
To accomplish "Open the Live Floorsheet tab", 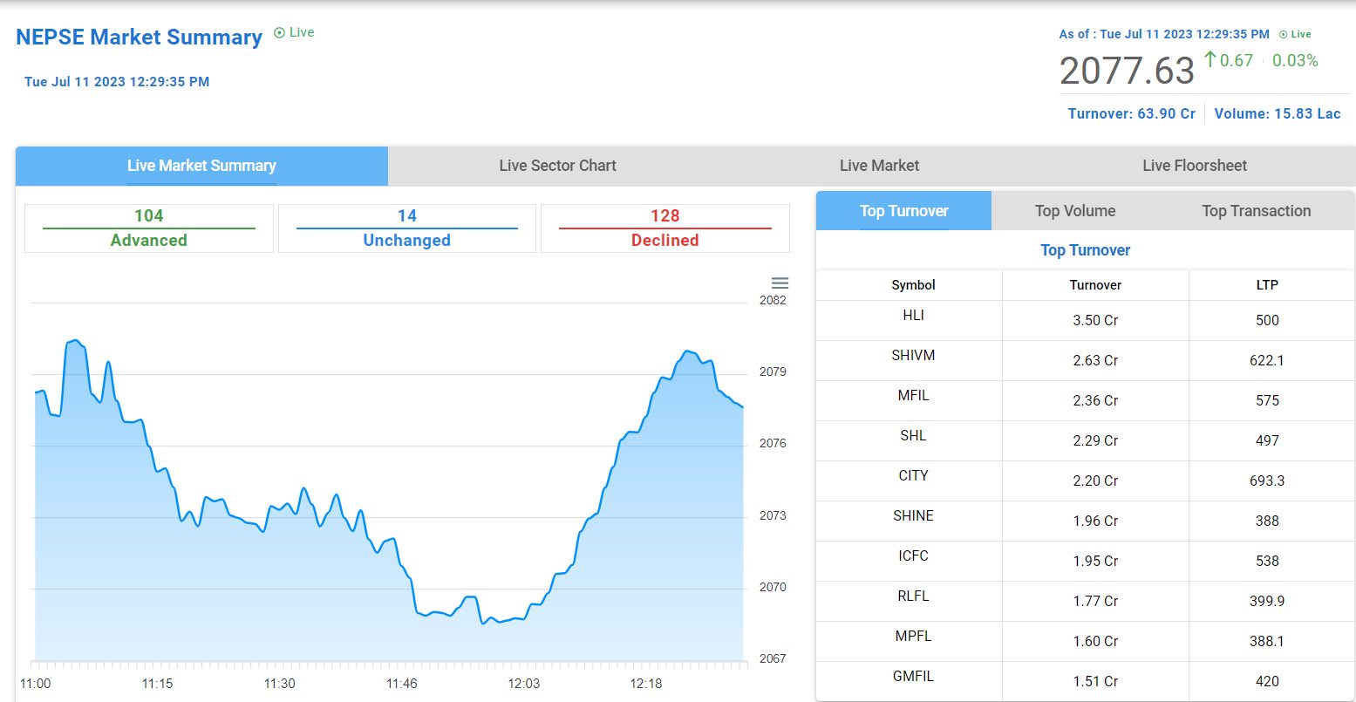I will [x=1195, y=166].
